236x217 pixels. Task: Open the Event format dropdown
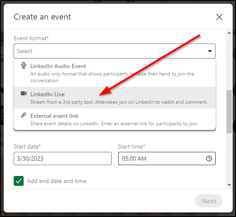click(114, 51)
